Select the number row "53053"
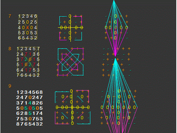 click(x=28, y=33)
